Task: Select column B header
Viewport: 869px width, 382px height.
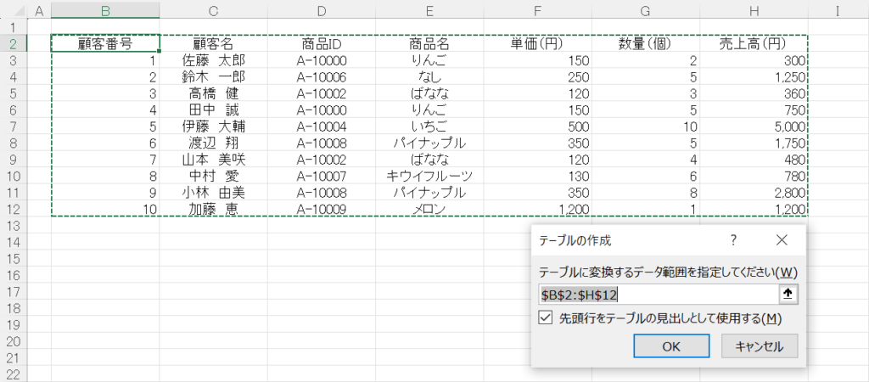Action: click(x=105, y=11)
